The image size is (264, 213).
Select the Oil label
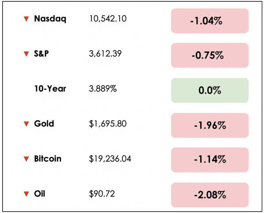(x=40, y=194)
